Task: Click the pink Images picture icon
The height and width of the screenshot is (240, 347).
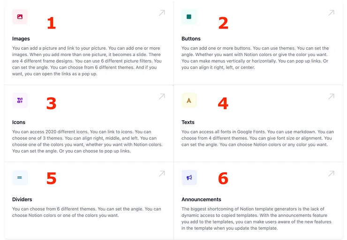Action: (x=20, y=17)
